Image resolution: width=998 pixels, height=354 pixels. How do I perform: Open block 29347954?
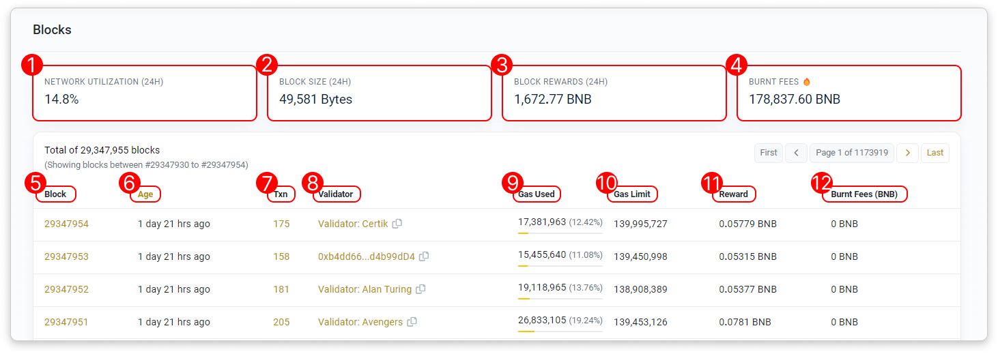pos(66,224)
